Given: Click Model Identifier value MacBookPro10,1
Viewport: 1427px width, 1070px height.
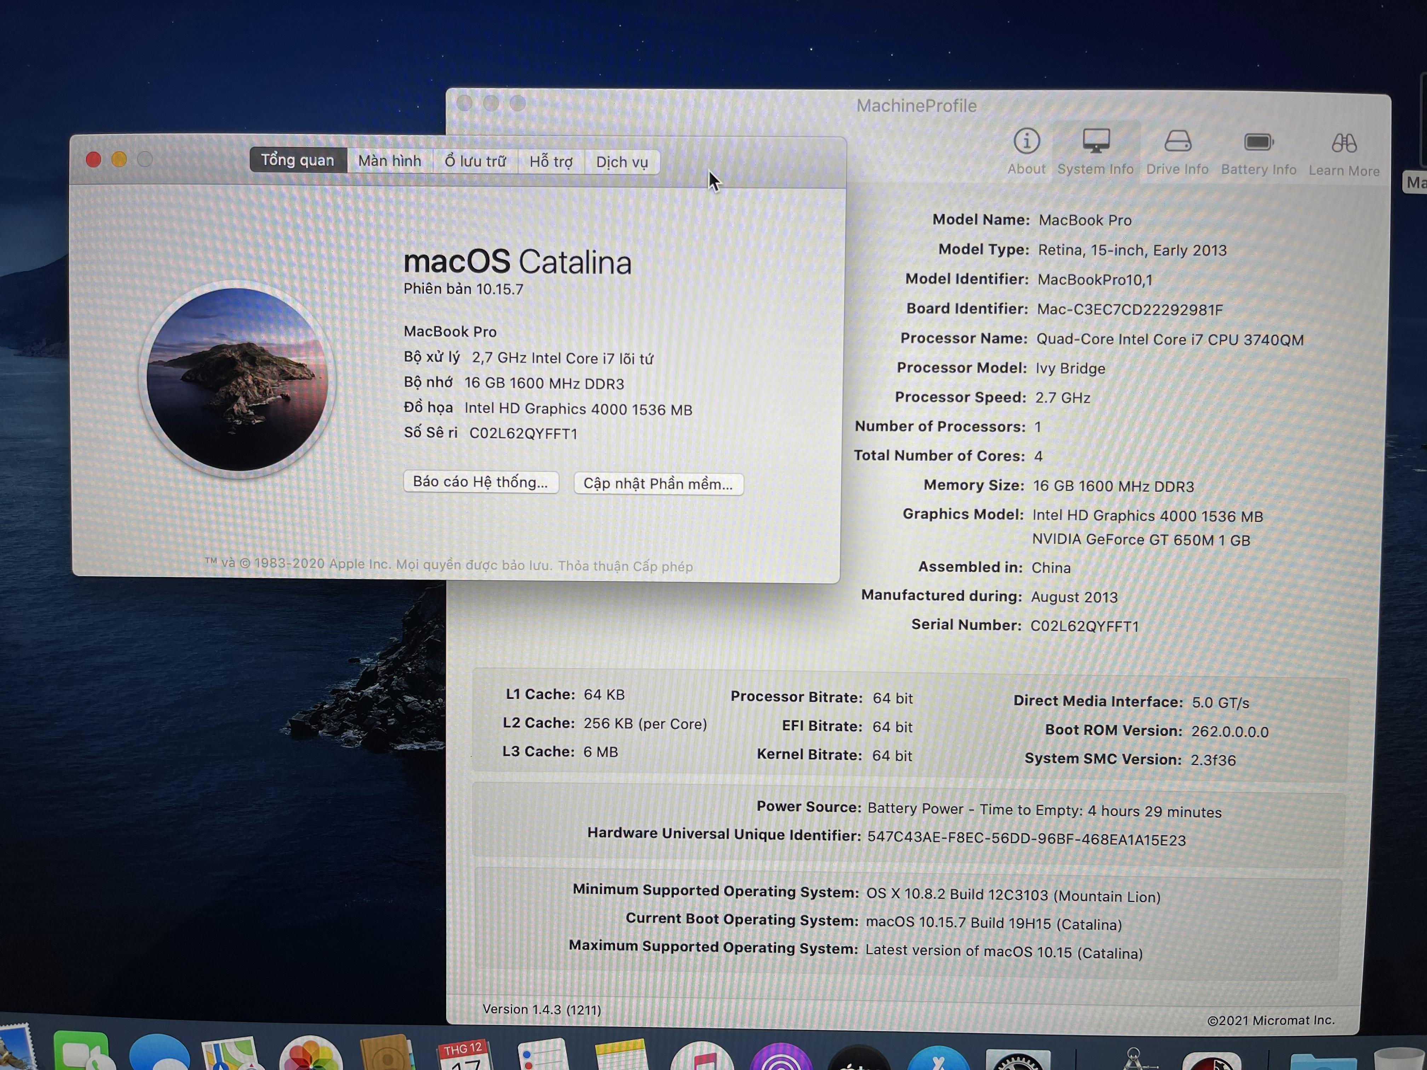Looking at the screenshot, I should click(x=1095, y=280).
